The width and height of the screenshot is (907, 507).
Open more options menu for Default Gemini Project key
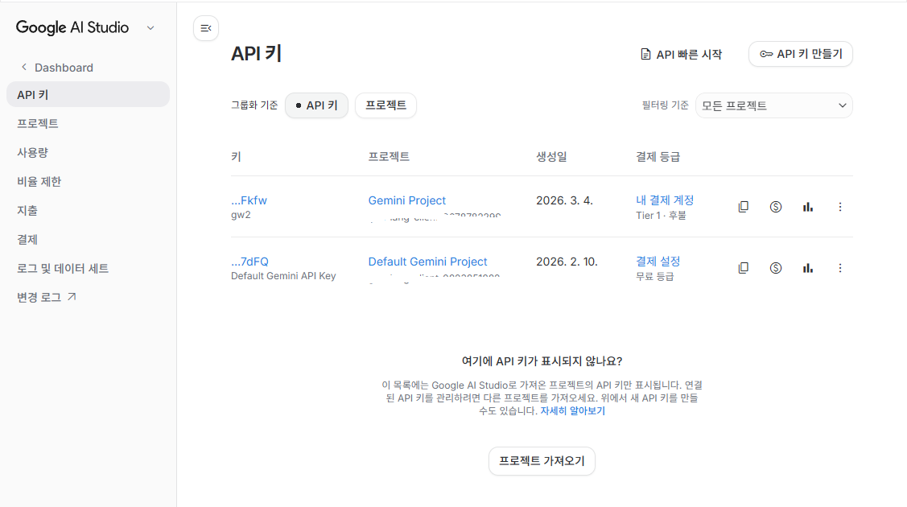[840, 267]
